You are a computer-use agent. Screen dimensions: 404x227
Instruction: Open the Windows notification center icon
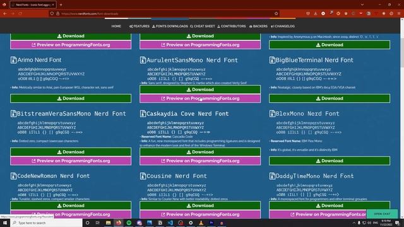[x=397, y=223]
